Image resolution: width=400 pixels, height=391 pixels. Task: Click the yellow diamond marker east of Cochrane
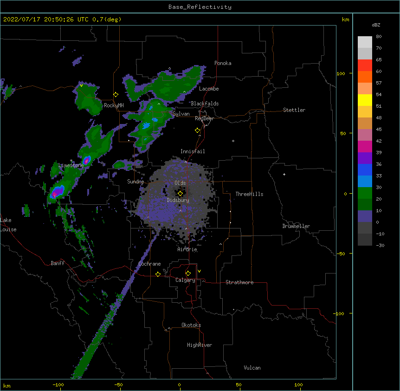point(158,274)
